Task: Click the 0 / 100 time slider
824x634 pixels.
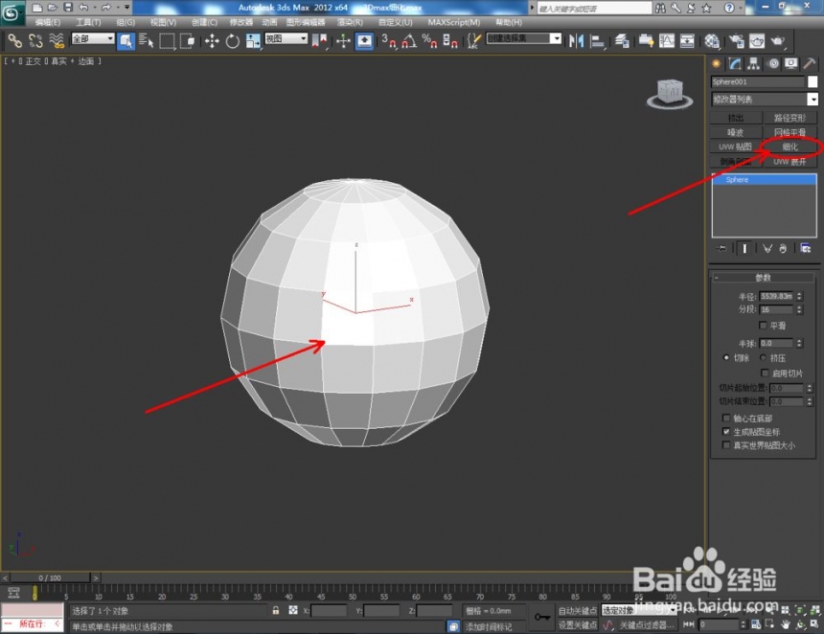Action: (x=50, y=577)
